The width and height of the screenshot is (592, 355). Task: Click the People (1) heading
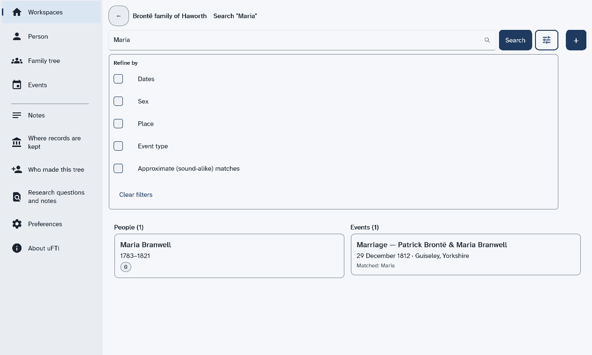click(x=129, y=227)
